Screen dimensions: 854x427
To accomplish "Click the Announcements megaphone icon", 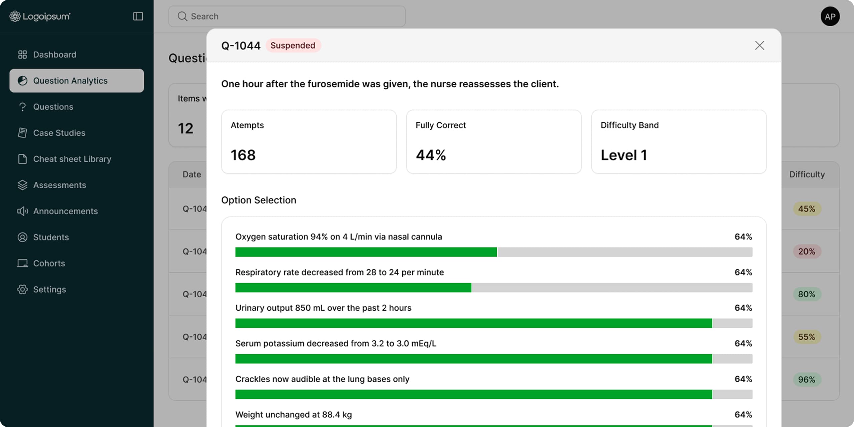I will pos(22,211).
